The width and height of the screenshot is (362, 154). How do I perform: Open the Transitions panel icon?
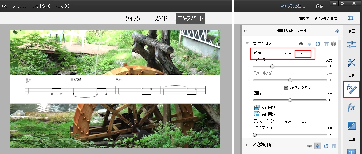pyautogui.click(x=351, y=126)
